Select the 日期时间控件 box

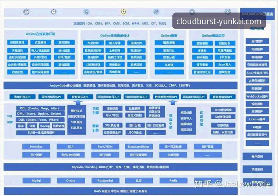93,51
